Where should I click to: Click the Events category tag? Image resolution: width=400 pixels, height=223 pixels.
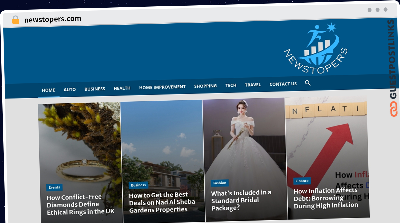tap(54, 187)
